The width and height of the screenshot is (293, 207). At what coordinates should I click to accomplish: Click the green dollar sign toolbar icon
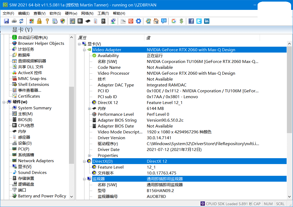click(x=181, y=21)
